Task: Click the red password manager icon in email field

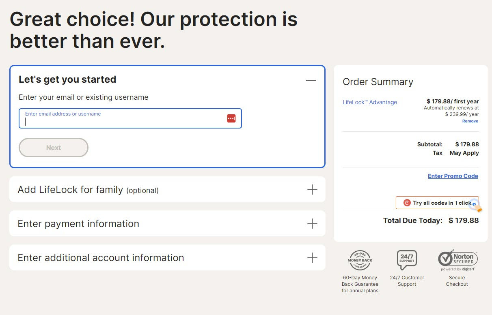Action: (x=231, y=118)
